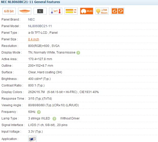Click the a-Si TFT-LCD , Panel text
Image resolution: width=158 pixels, height=142 pixels.
[x=43, y=33]
